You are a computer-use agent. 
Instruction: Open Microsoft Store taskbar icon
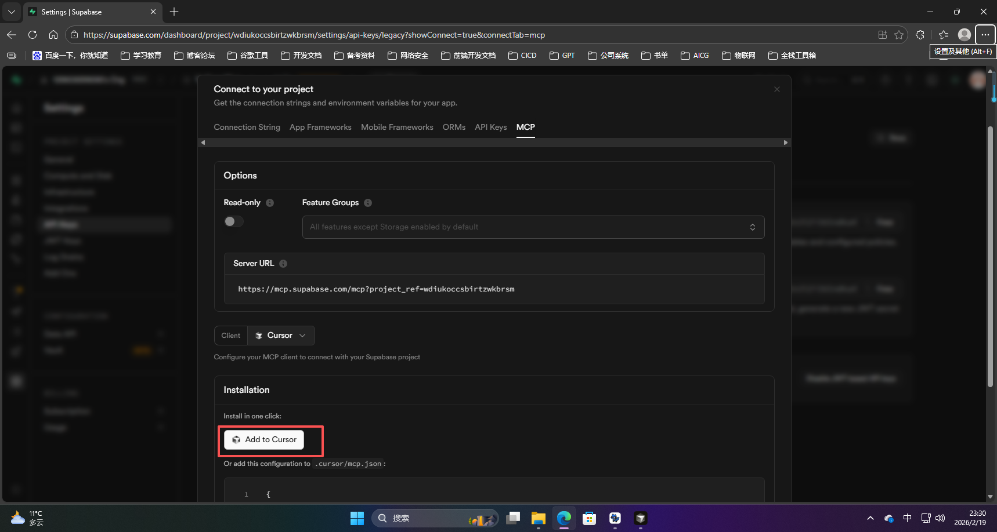[x=590, y=518]
